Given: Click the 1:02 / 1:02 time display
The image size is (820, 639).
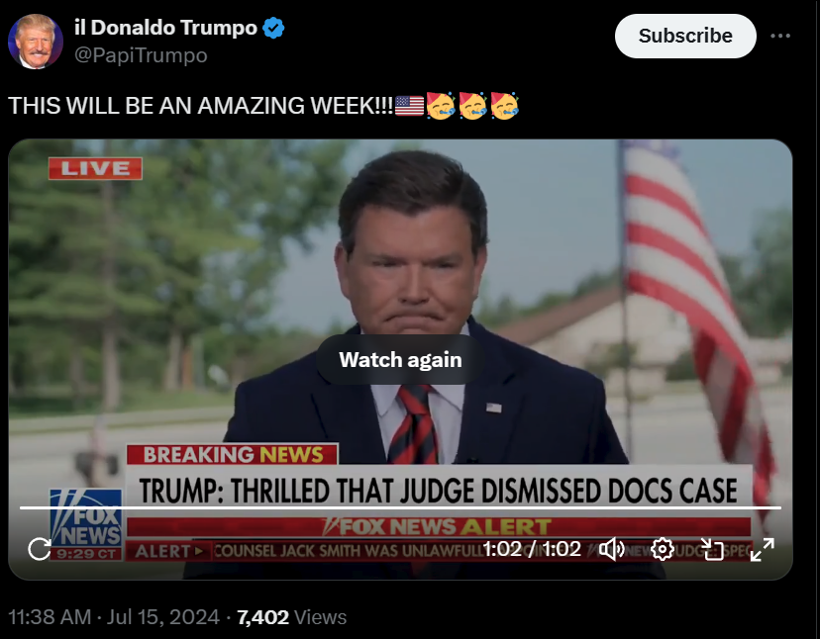Looking at the screenshot, I should [532, 549].
